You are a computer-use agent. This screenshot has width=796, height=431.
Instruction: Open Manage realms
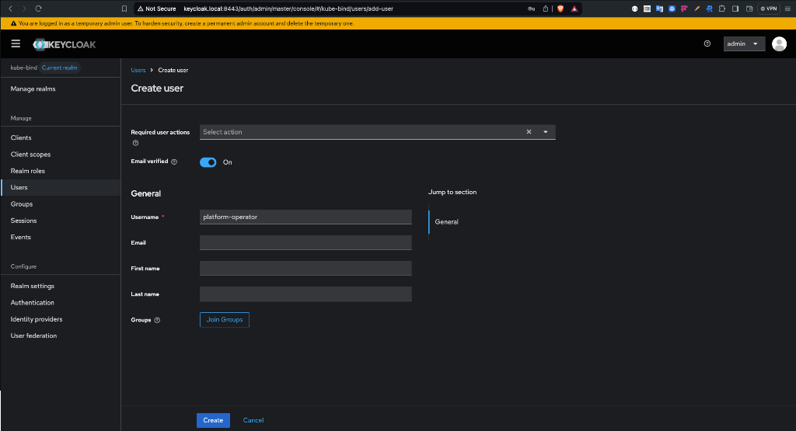tap(33, 89)
